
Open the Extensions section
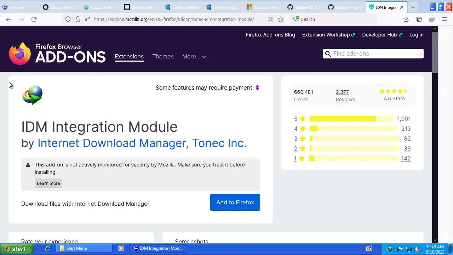(x=129, y=57)
